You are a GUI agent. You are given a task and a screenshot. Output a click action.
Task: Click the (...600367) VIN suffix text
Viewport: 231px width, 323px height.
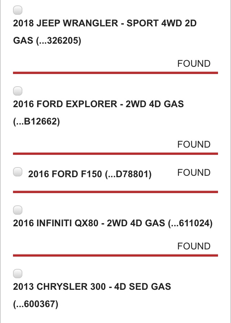pos(36,304)
